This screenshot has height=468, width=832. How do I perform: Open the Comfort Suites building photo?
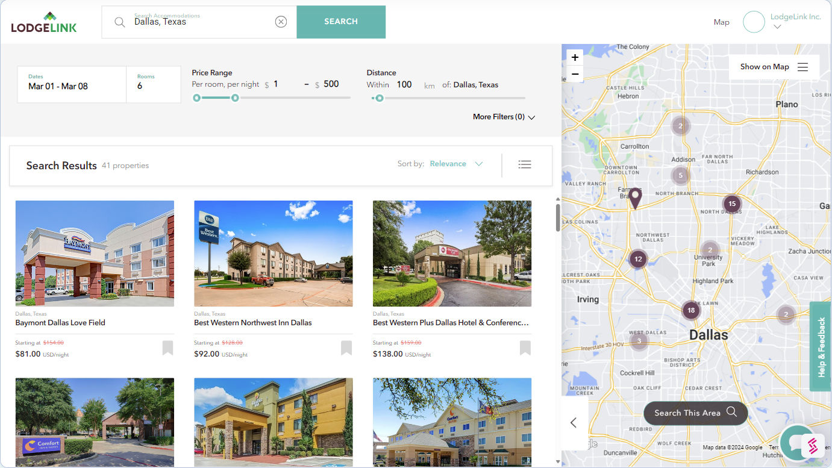coord(452,422)
